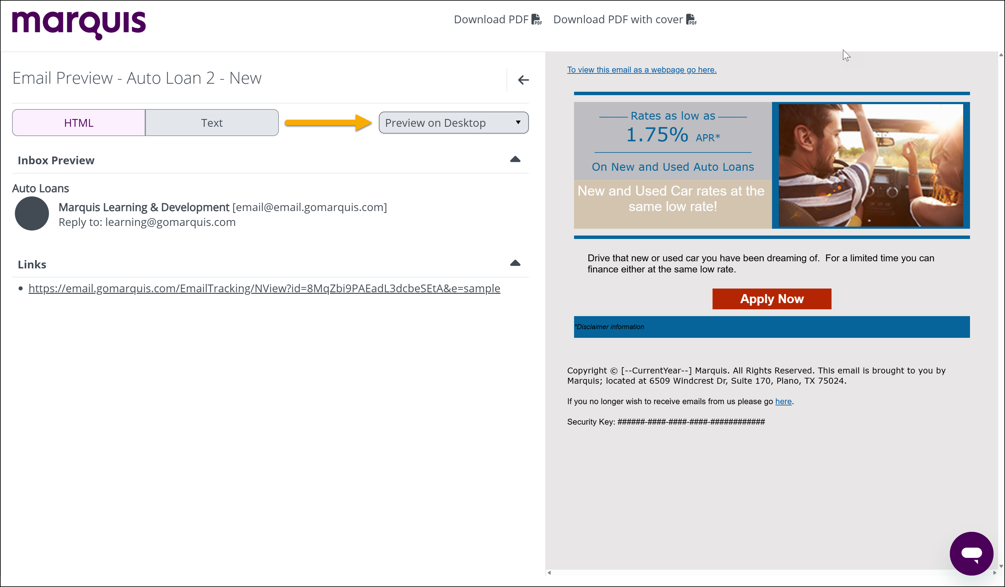Image resolution: width=1005 pixels, height=587 pixels.
Task: Open the purple chat bubble widget
Action: (971, 553)
